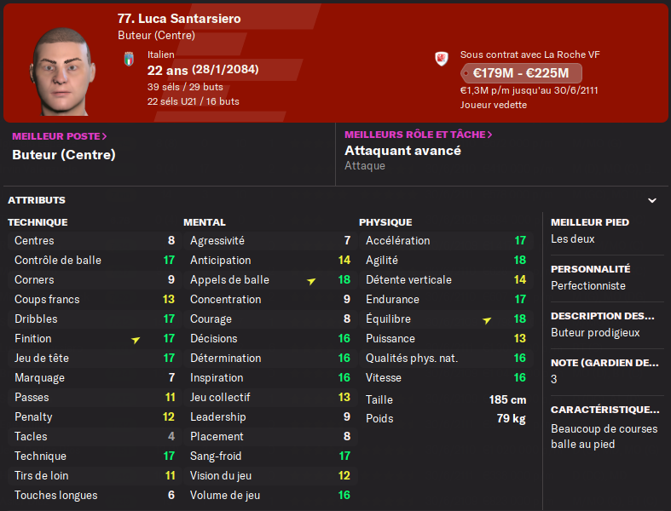Click the player name Luca Santarsiero
671x511 pixels.
click(x=179, y=19)
